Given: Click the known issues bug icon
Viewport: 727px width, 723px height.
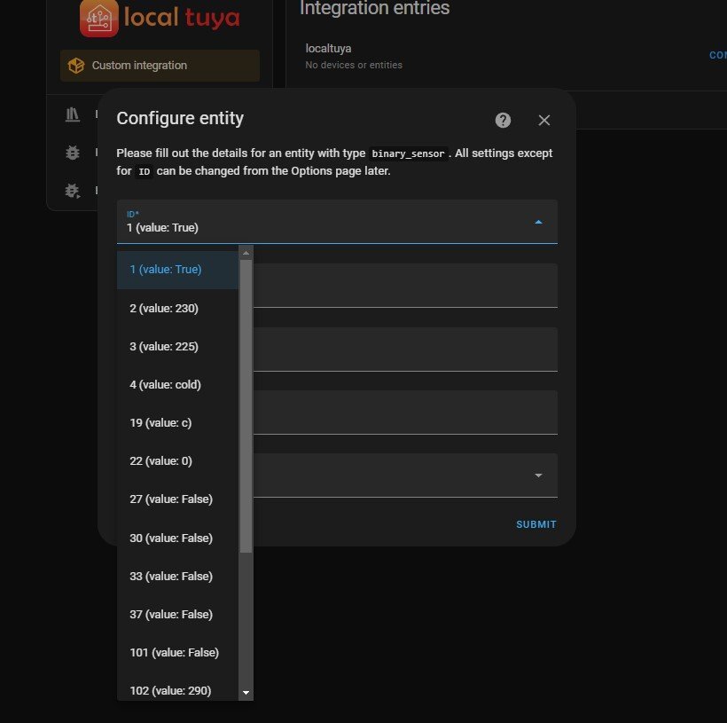Looking at the screenshot, I should click(x=73, y=153).
